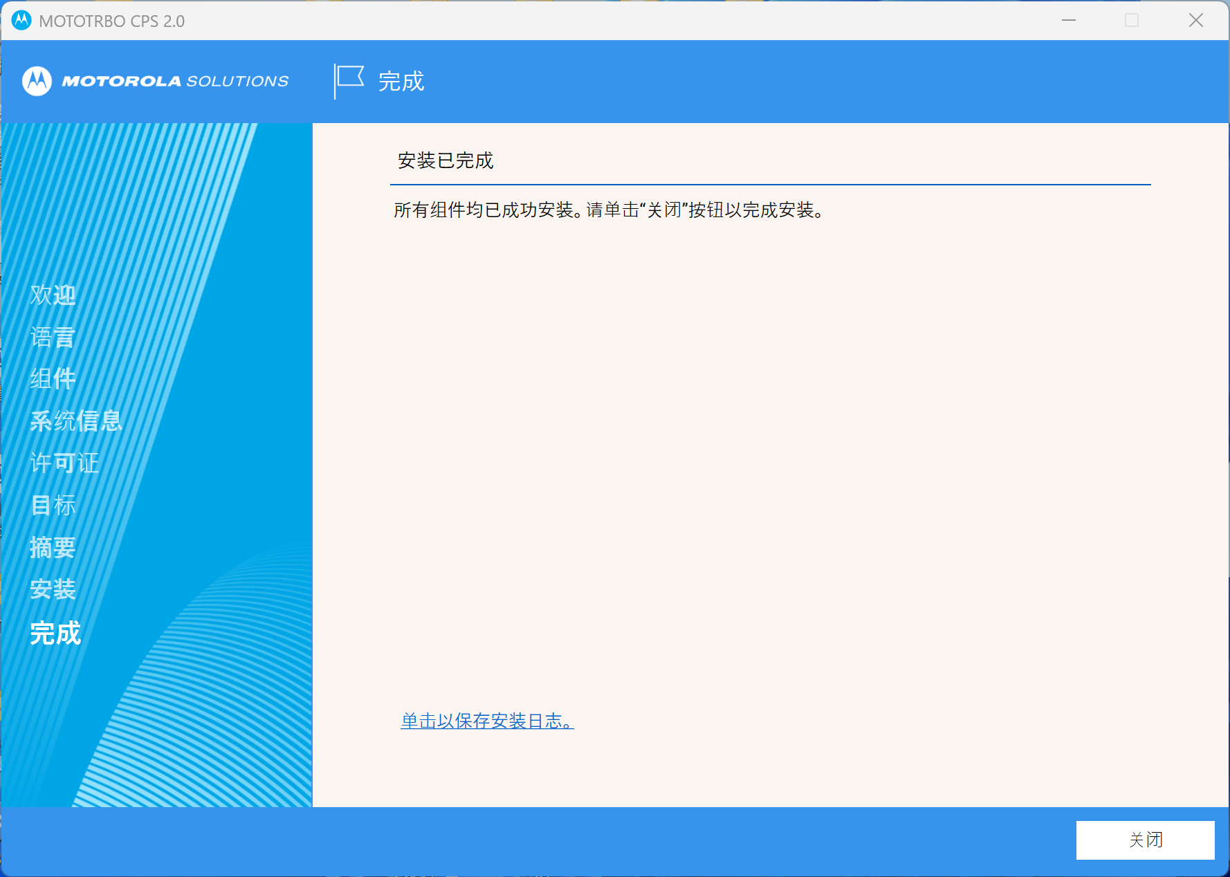Screen dimensions: 1230x877
Task: Choose the 系统信息 sidebar step
Action: [x=76, y=421]
